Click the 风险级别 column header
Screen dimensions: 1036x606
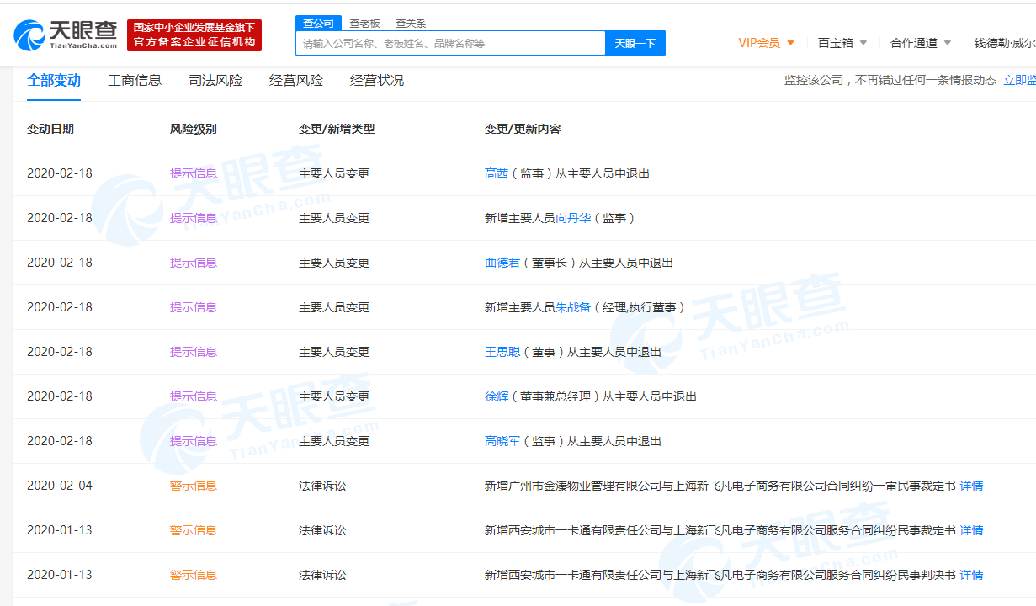194,129
